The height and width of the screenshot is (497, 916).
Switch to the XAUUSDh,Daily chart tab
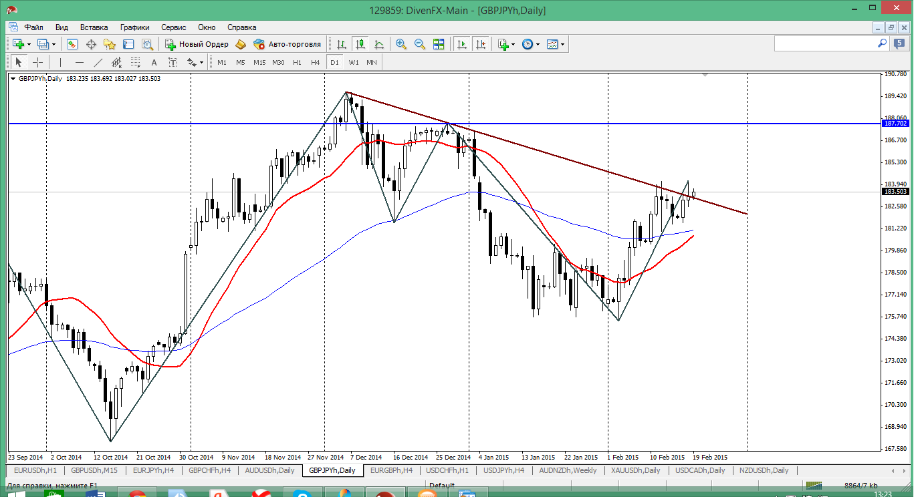point(635,470)
